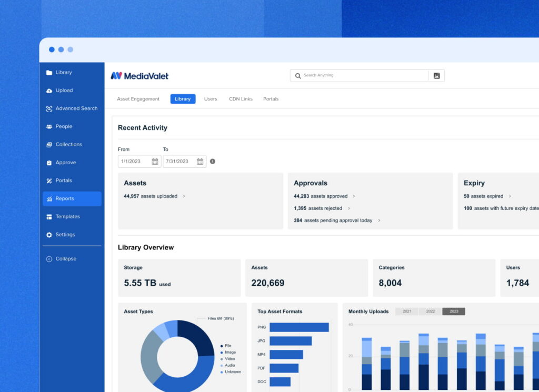Open Advanced Search from sidebar
Screen dimensions: 539x392
pyautogui.click(x=77, y=108)
